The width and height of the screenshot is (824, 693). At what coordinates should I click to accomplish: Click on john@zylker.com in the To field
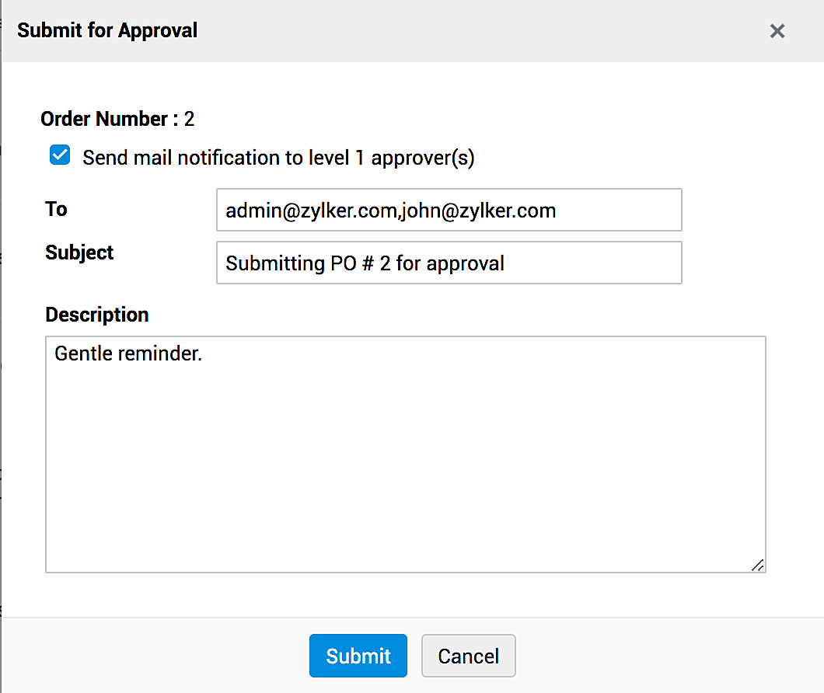(478, 211)
